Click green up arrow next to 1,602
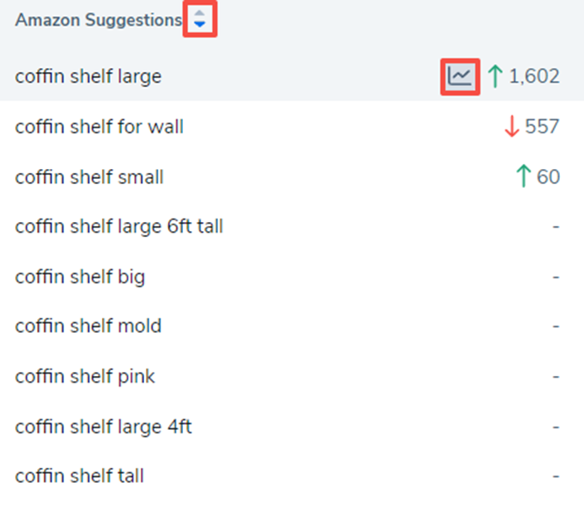 (x=495, y=77)
